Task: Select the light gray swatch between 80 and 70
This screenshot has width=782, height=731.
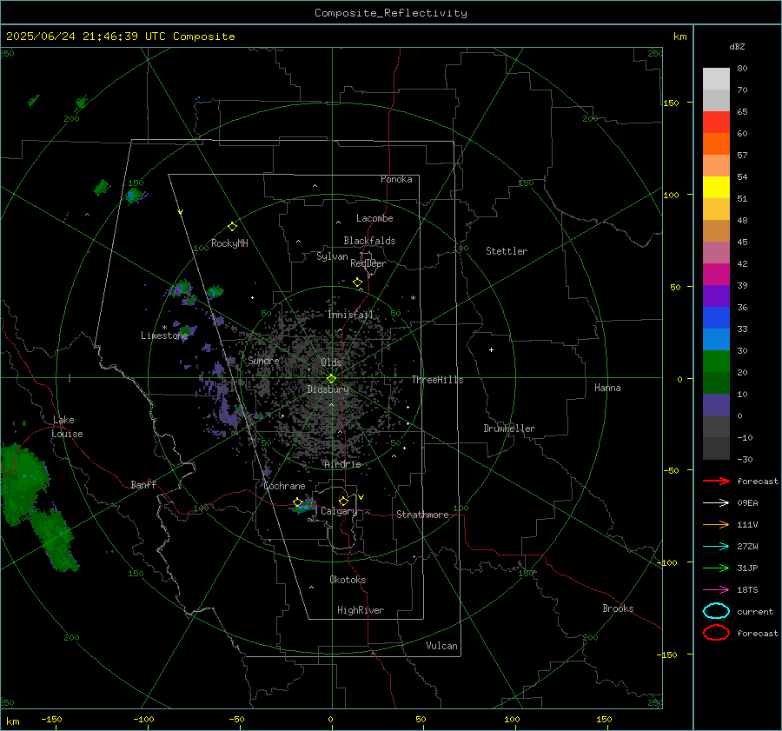Action: [x=716, y=79]
